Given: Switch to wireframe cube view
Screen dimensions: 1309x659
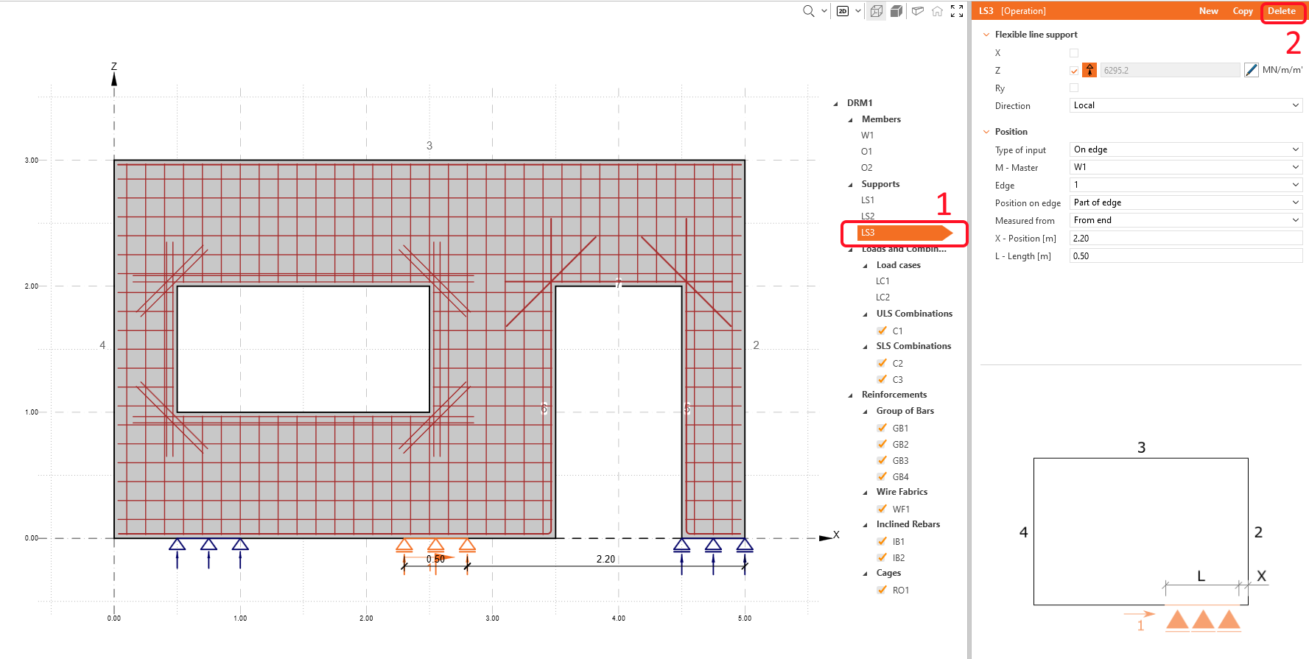Looking at the screenshot, I should [x=876, y=11].
